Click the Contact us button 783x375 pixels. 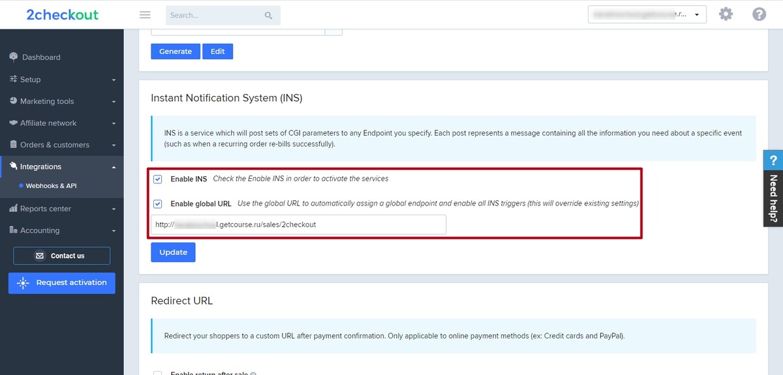click(x=62, y=256)
